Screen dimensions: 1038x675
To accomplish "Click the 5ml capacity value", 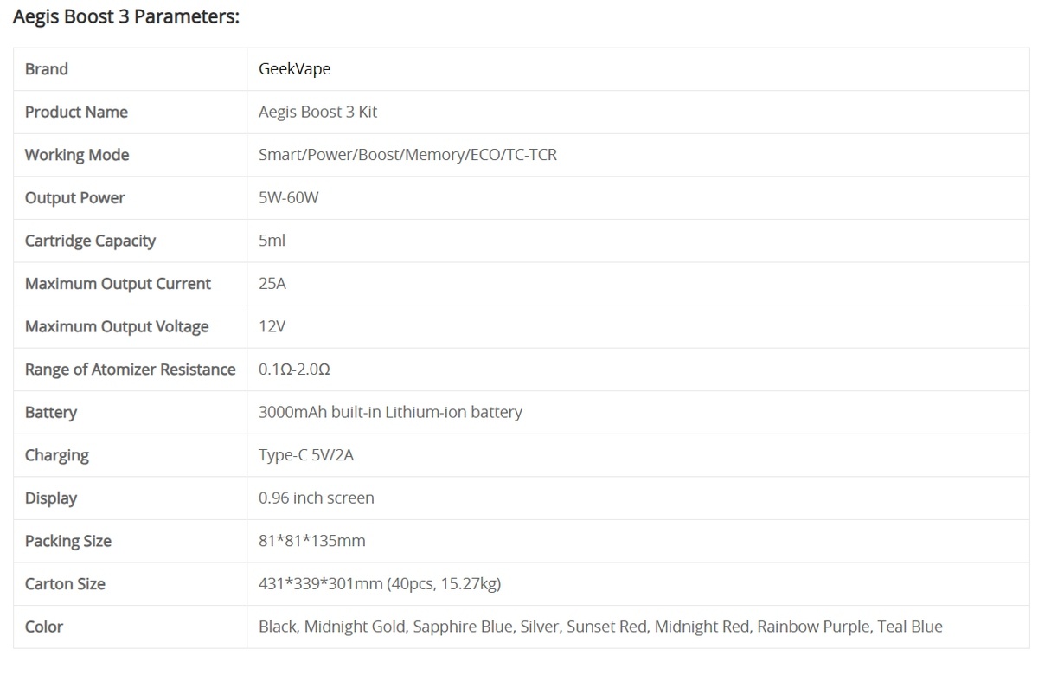I will [272, 241].
